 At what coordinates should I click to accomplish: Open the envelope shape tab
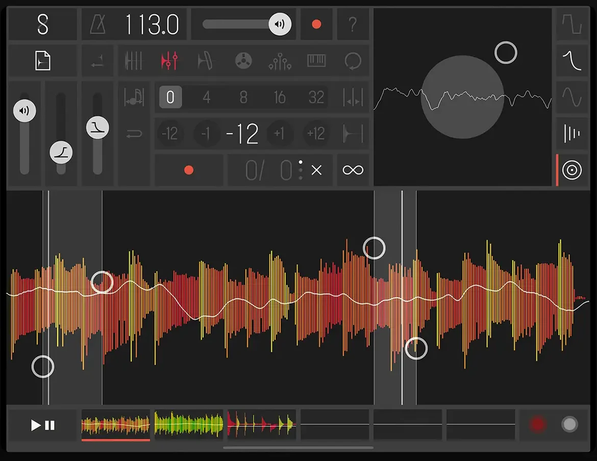tap(206, 61)
